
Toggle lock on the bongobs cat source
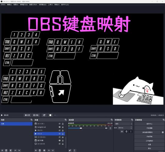pos(63,127)
